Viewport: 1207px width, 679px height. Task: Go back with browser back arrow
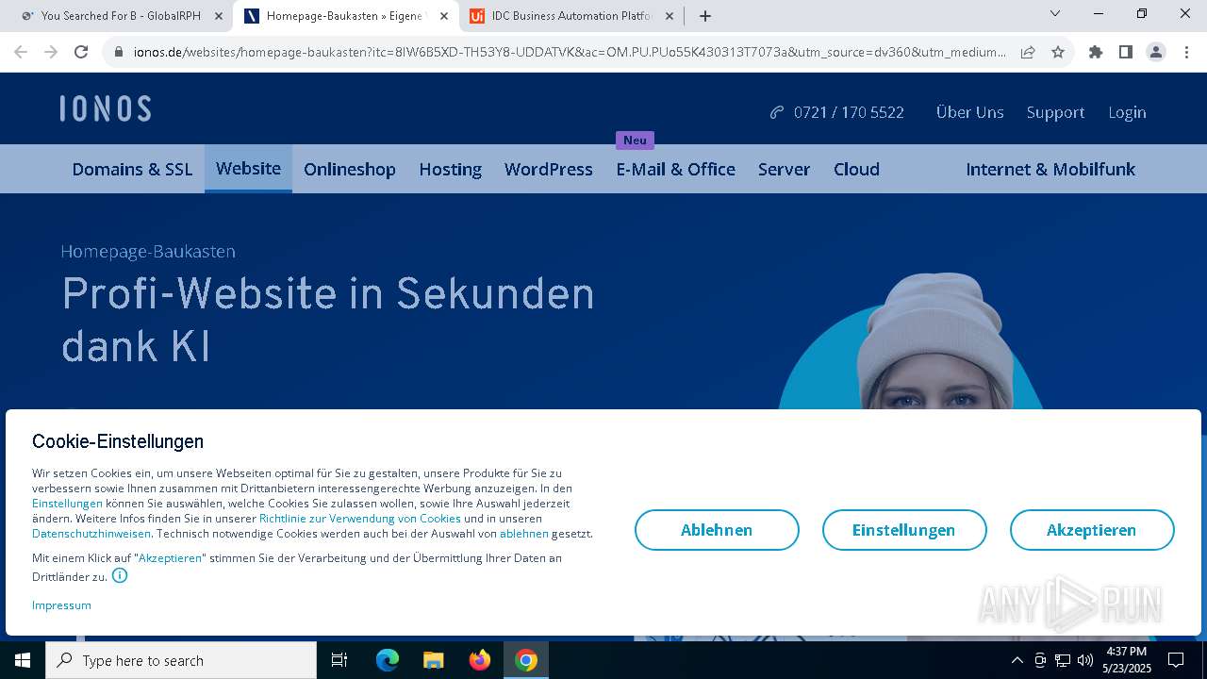pyautogui.click(x=21, y=52)
